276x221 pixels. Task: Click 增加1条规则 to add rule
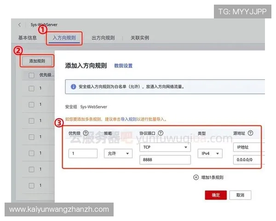pyautogui.click(x=212, y=177)
